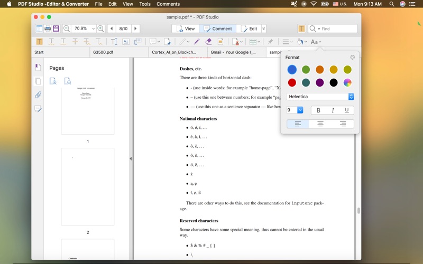This screenshot has height=264, width=423.
Task: Toggle bold text formatting
Action: click(318, 110)
